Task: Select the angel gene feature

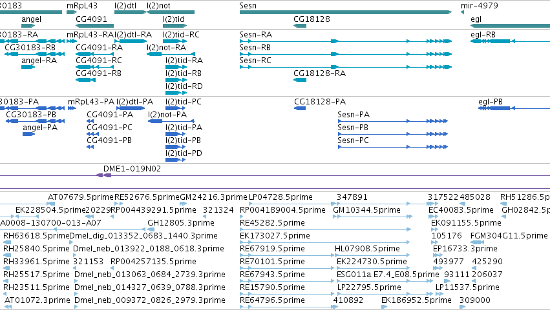Action: click(x=28, y=26)
